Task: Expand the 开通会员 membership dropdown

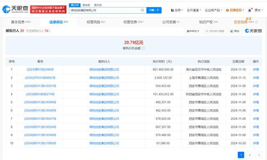Action: pyautogui.click(x=235, y=10)
